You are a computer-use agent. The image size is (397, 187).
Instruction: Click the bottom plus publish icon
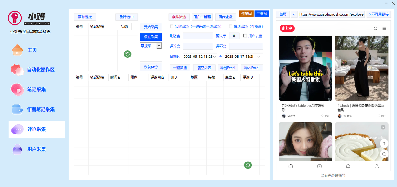click(319, 166)
